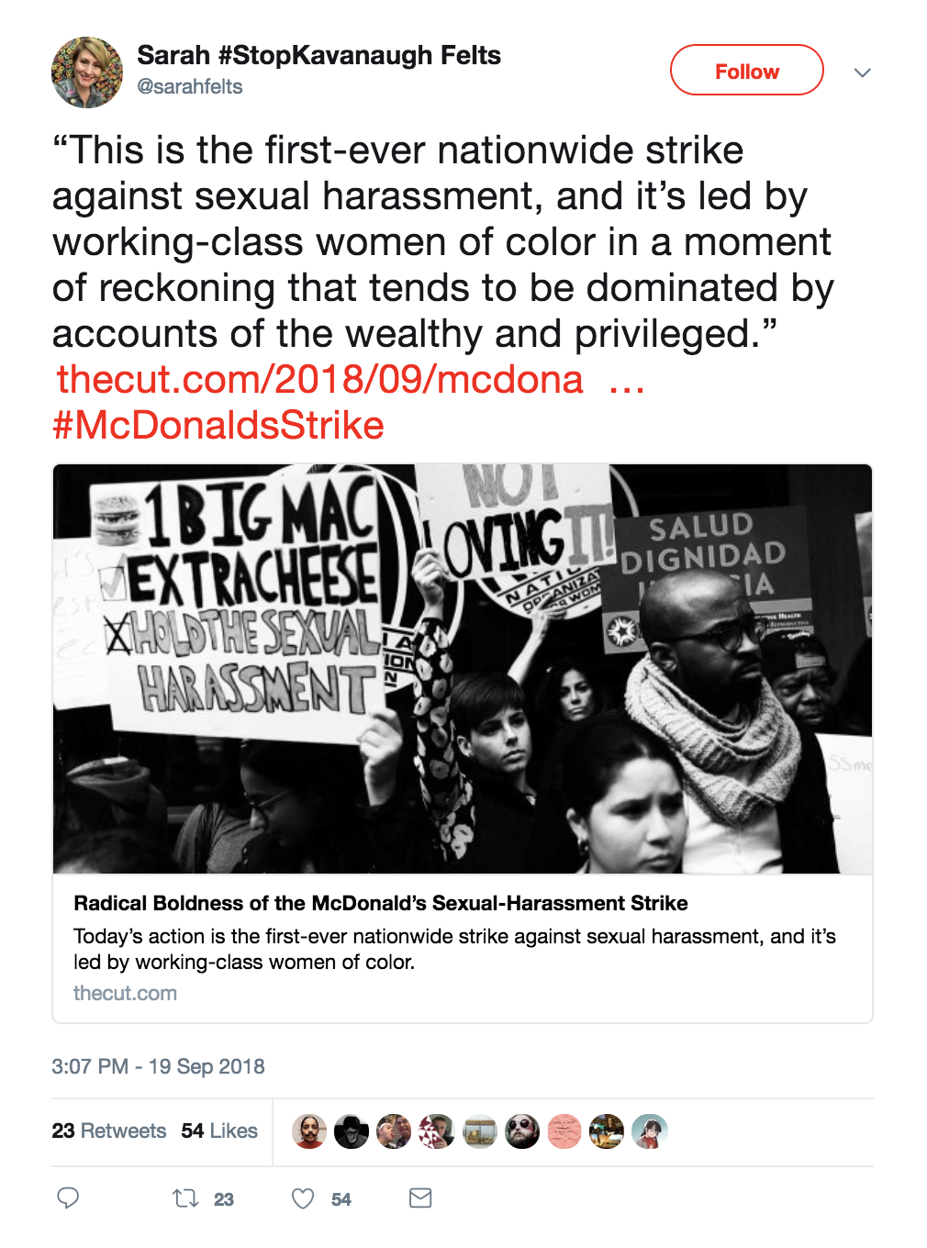Click the #McDonaldsStrike hashtag
Image resolution: width=927 pixels, height=1248 pixels.
pos(218,425)
